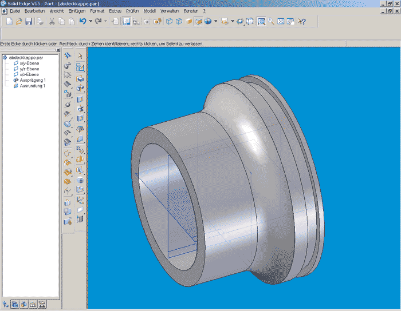Open the Redo history dropdown arrow

click(x=105, y=21)
